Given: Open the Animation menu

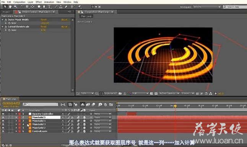Looking at the screenshot, I should click(x=49, y=2).
